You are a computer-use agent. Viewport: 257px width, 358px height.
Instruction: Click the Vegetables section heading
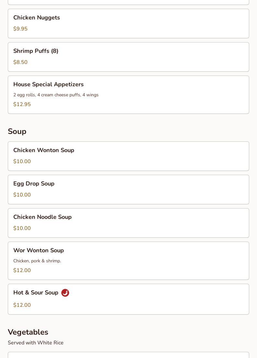28,332
